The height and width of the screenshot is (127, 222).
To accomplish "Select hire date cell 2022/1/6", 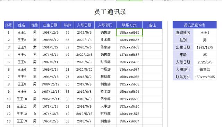I will coord(84,40).
